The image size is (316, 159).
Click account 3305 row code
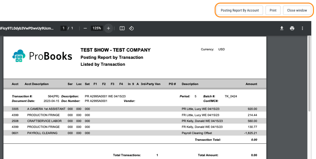tap(15, 109)
